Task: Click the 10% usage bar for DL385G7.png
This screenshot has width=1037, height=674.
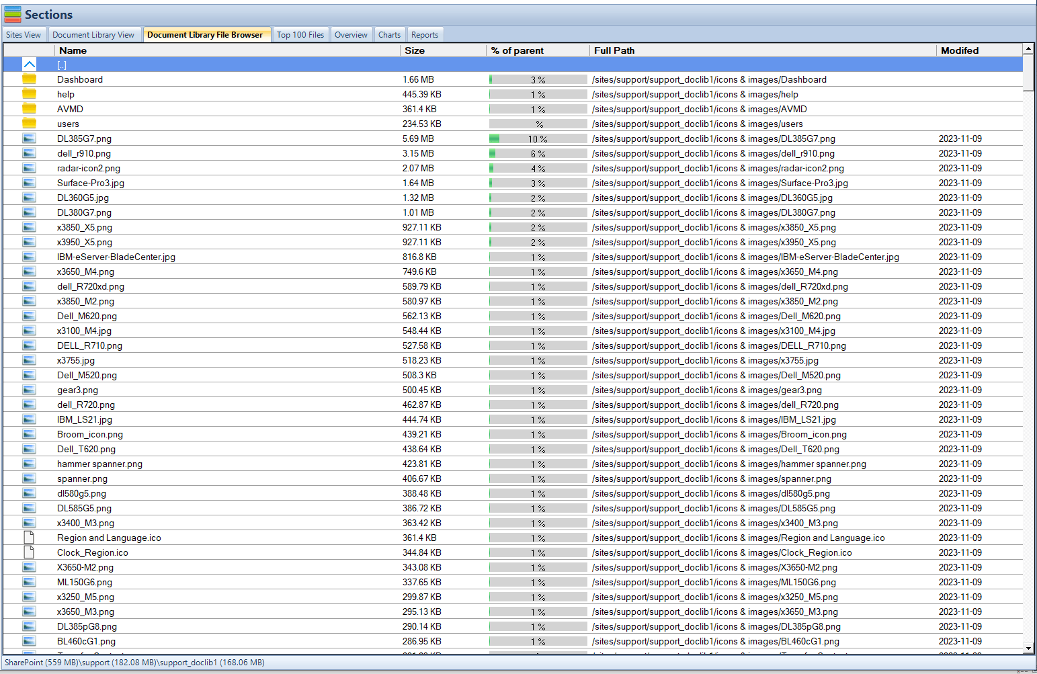Action: click(538, 138)
